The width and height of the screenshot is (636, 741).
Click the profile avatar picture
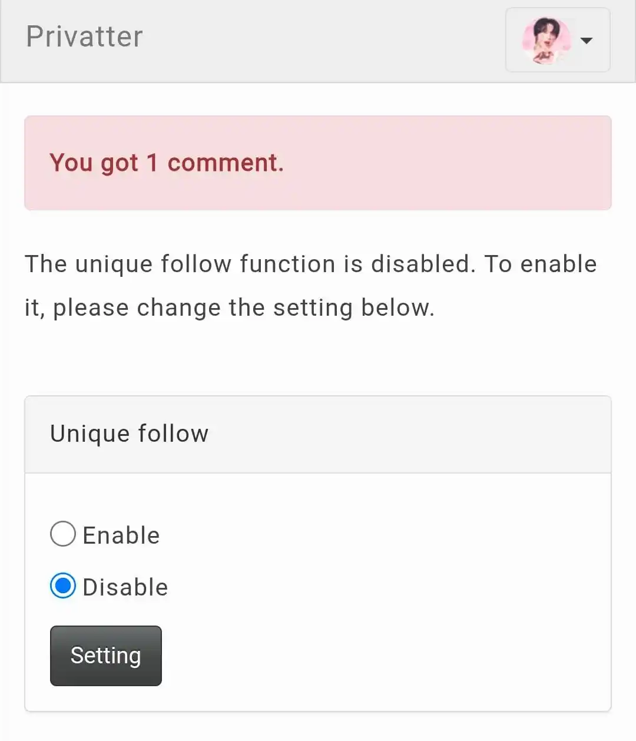pos(546,40)
